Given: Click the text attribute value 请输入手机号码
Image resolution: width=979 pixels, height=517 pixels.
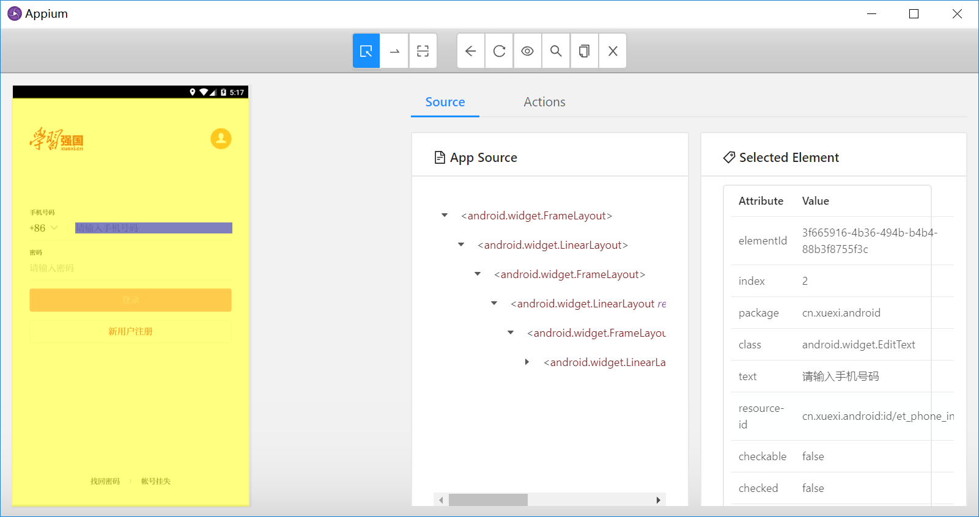Looking at the screenshot, I should pyautogui.click(x=841, y=376).
